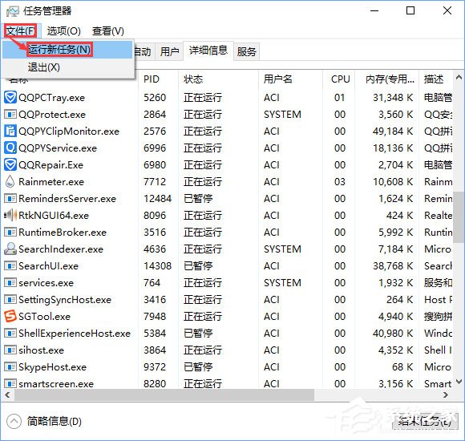The width and height of the screenshot is (465, 441).
Task: Click the RemindersServer.exe process icon
Action: point(10,198)
